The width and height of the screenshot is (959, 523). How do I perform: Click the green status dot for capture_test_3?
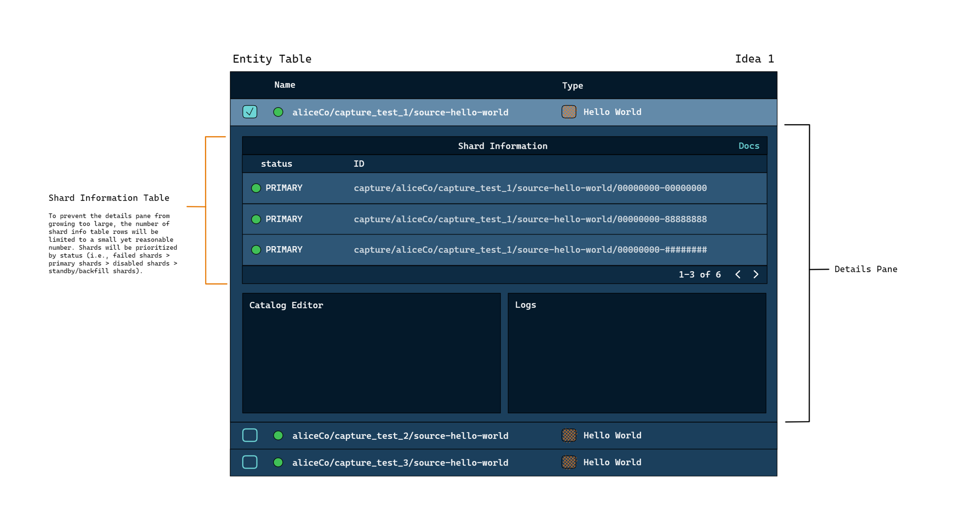pyautogui.click(x=278, y=462)
